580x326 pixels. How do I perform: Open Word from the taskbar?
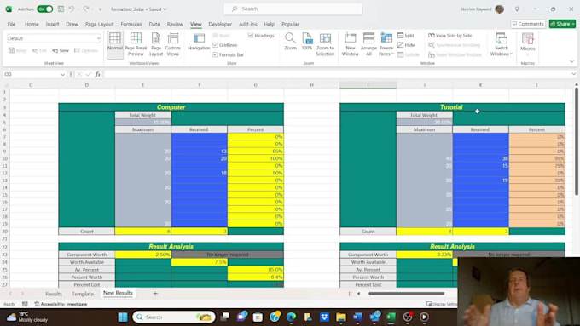tap(357, 317)
